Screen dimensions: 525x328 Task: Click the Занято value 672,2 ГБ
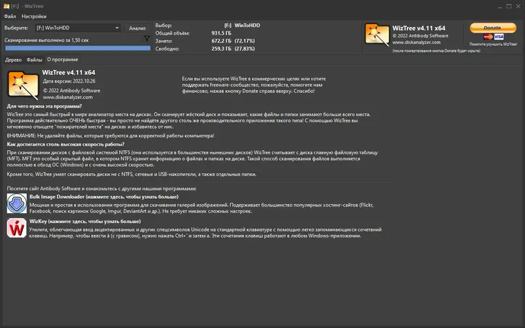[221, 41]
